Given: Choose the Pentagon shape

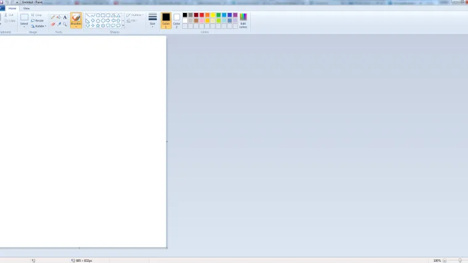Looking at the screenshot, I should pyautogui.click(x=98, y=20).
